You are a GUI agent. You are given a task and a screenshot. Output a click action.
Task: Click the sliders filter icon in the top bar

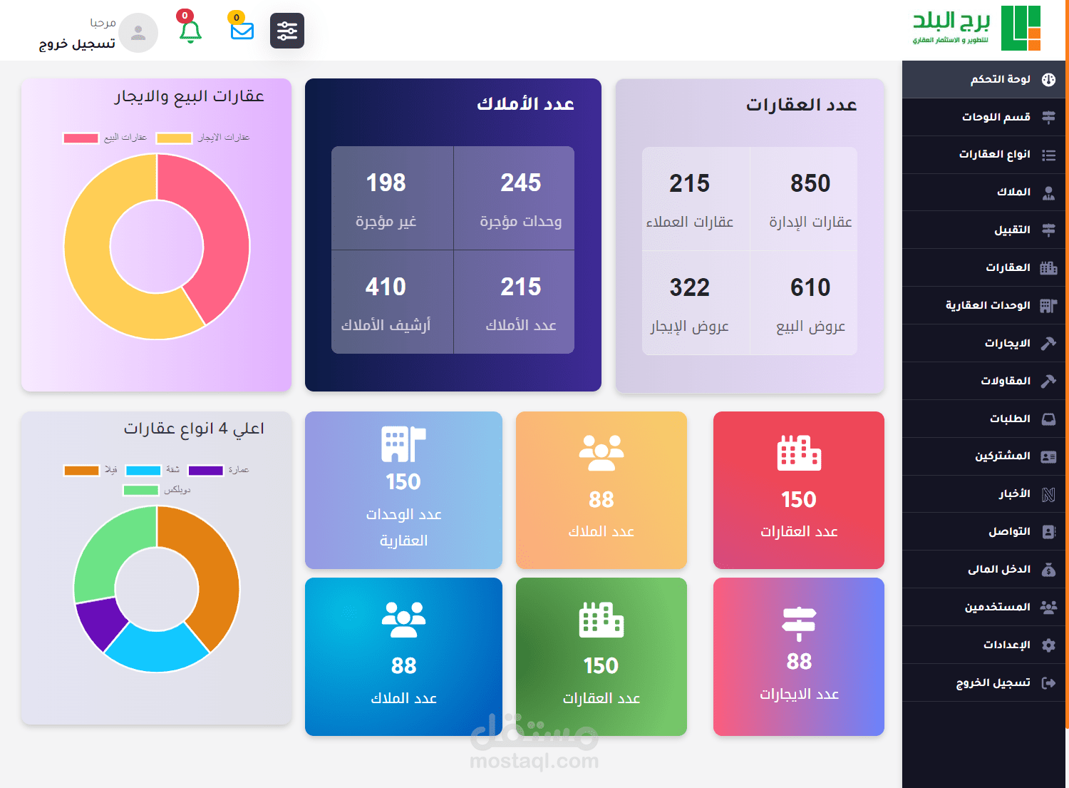287,31
